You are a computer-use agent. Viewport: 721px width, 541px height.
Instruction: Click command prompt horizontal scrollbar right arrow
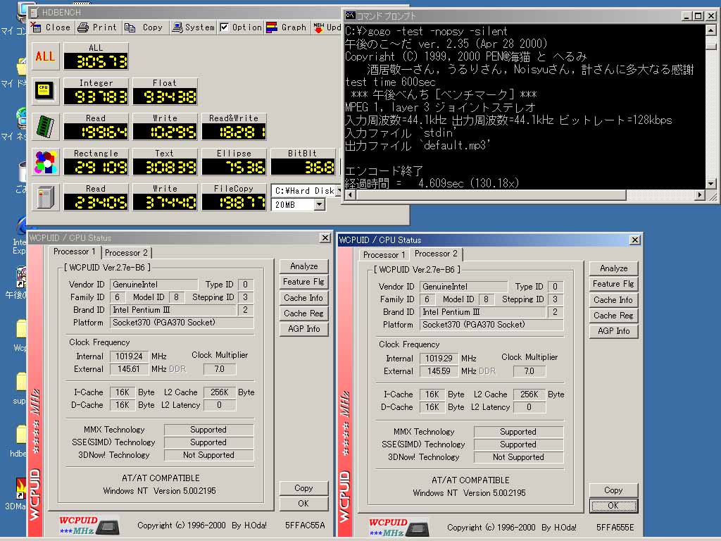tap(699, 194)
